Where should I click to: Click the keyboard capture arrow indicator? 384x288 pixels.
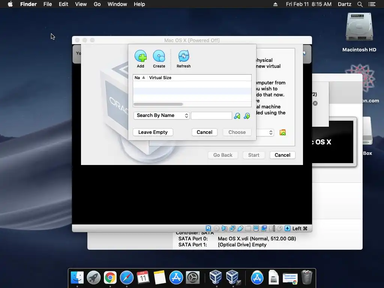(x=288, y=228)
